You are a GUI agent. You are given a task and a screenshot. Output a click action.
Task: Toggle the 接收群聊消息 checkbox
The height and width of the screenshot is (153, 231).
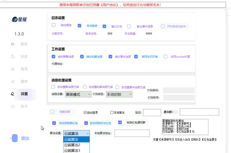pyautogui.click(x=53, y=57)
